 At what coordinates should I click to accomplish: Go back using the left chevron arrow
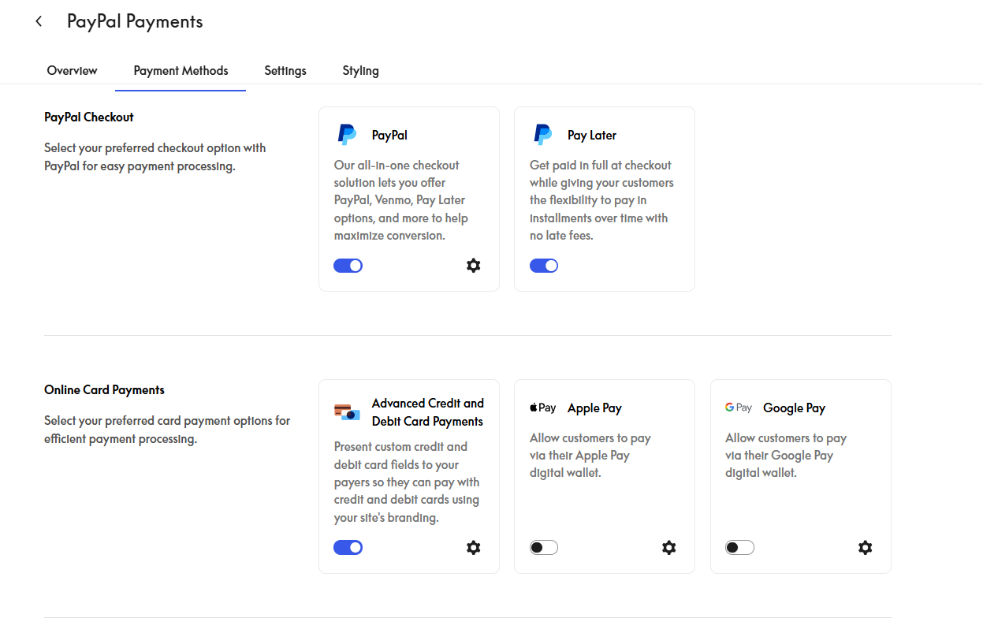coord(39,21)
